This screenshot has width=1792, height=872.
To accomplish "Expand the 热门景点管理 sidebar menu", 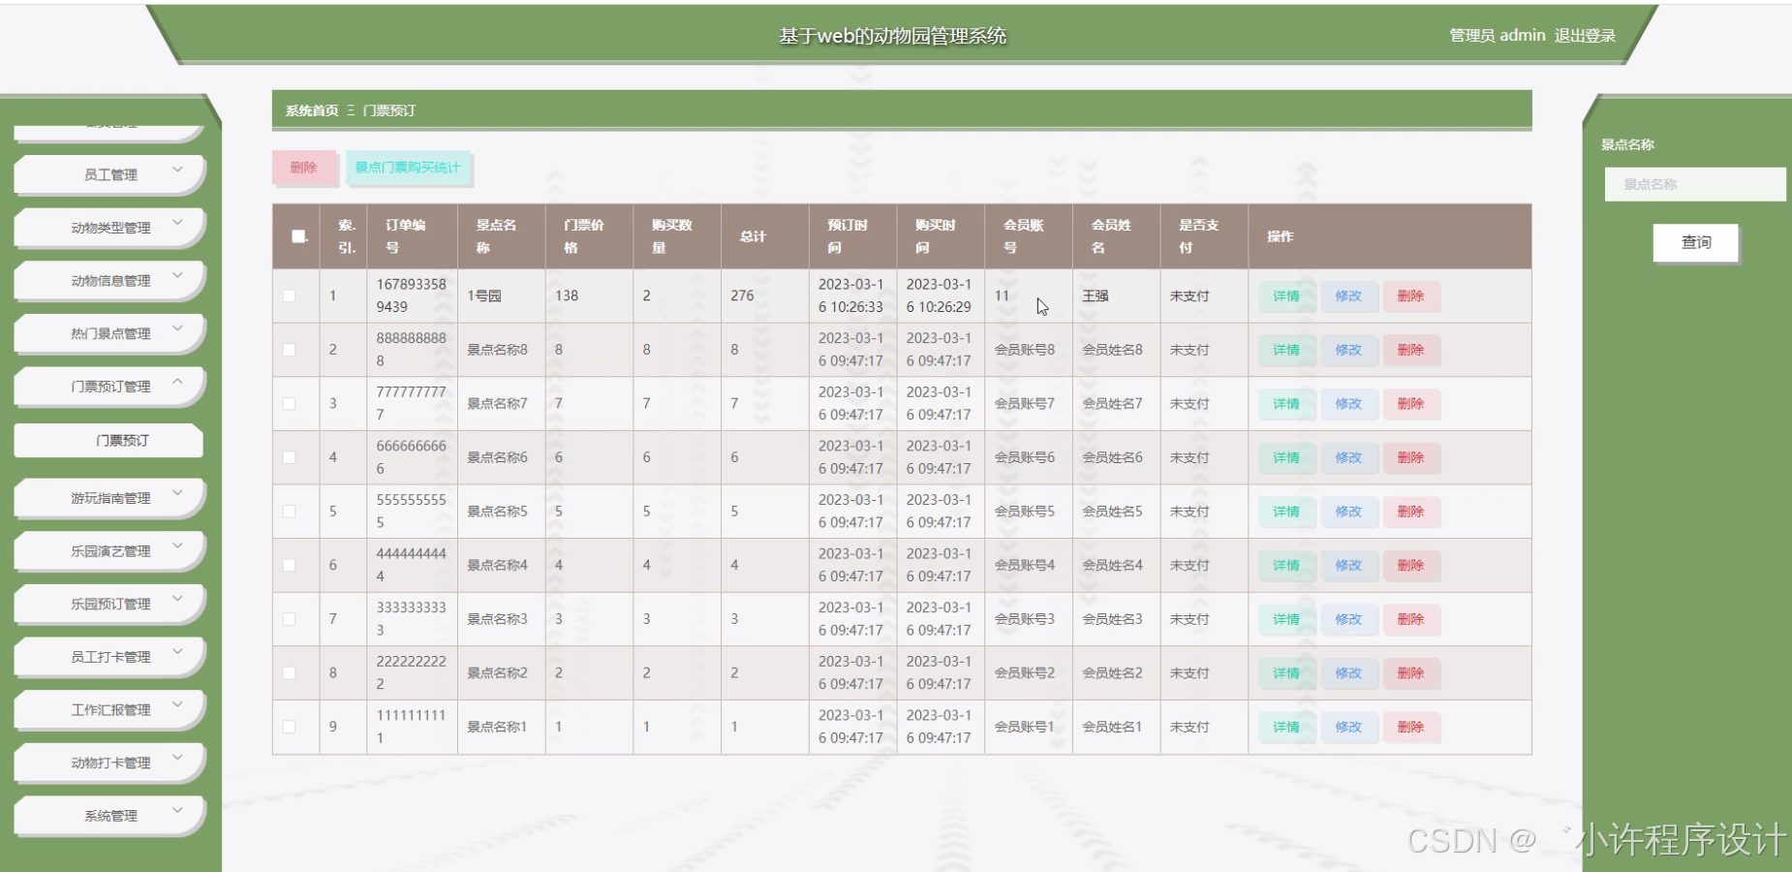I will pos(109,333).
